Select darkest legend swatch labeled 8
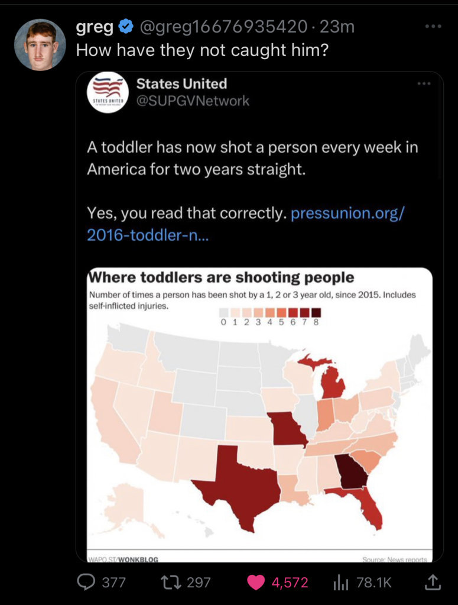Screen dimensions: 458x605 (316, 312)
